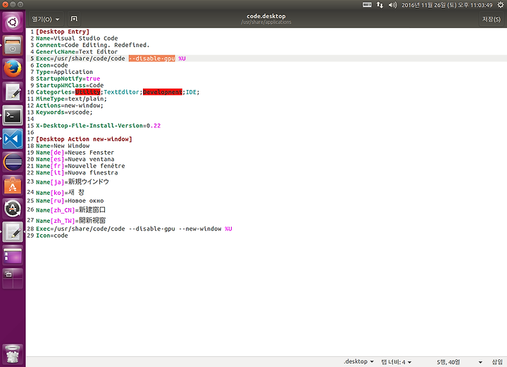Open the keyboard input indicator
The image size is (507, 367).
tap(367, 5)
